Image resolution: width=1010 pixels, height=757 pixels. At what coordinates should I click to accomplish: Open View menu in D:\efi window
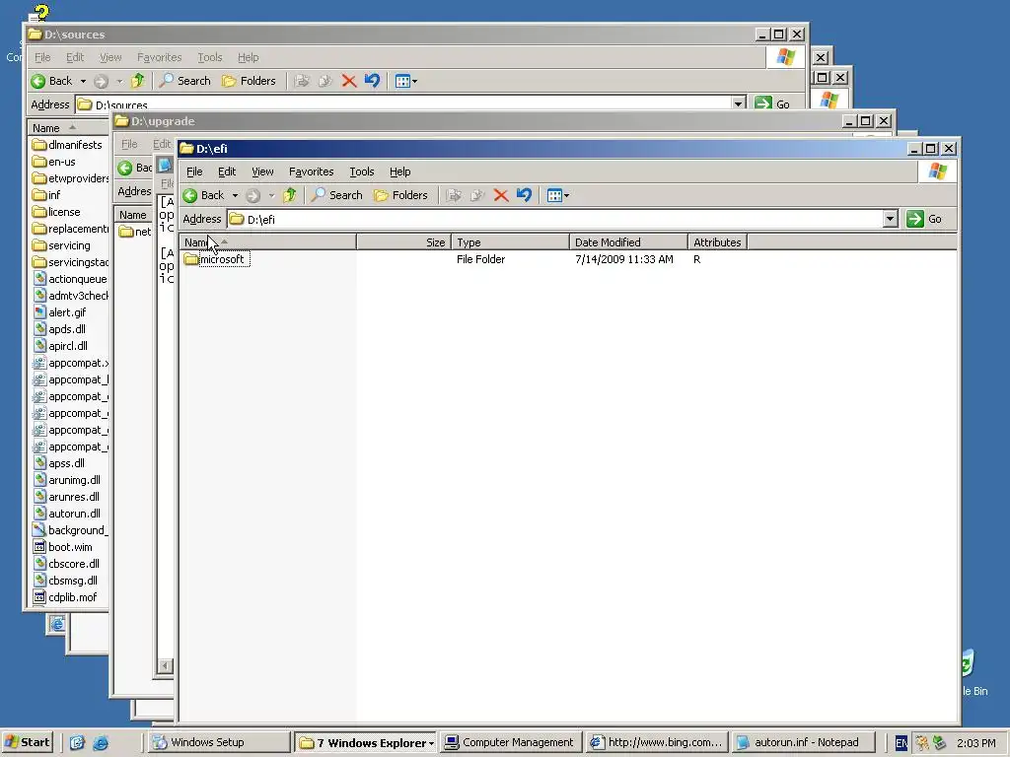[262, 172]
